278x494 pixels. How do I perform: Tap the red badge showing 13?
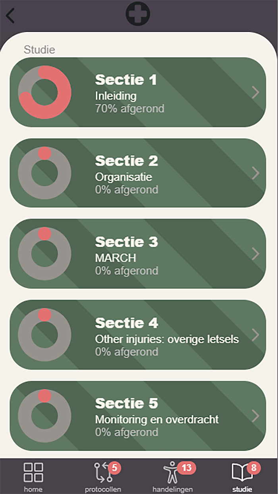186,468
